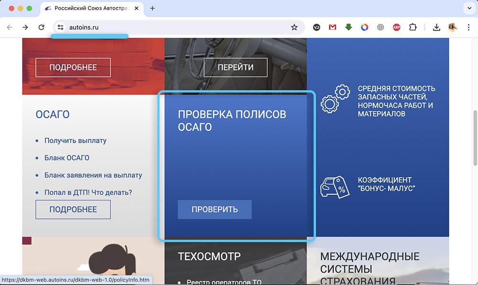Open the Chrome three-dot menu
The height and width of the screenshot is (285, 478).
(x=469, y=27)
